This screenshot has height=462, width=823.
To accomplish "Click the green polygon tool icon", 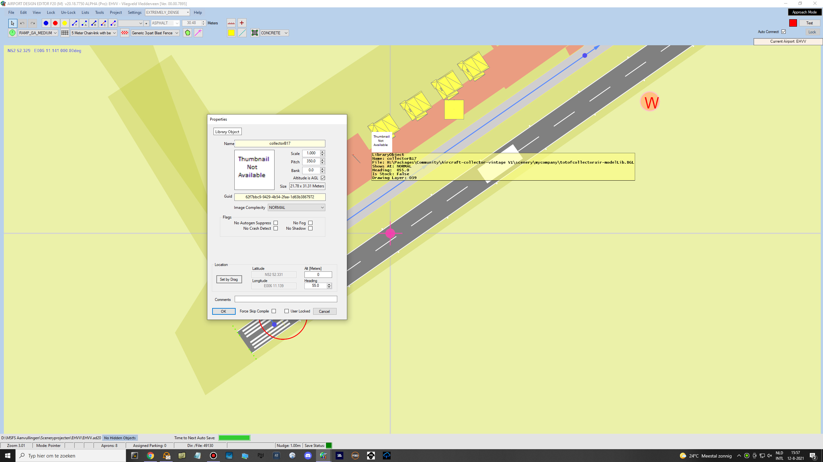I will 187,33.
